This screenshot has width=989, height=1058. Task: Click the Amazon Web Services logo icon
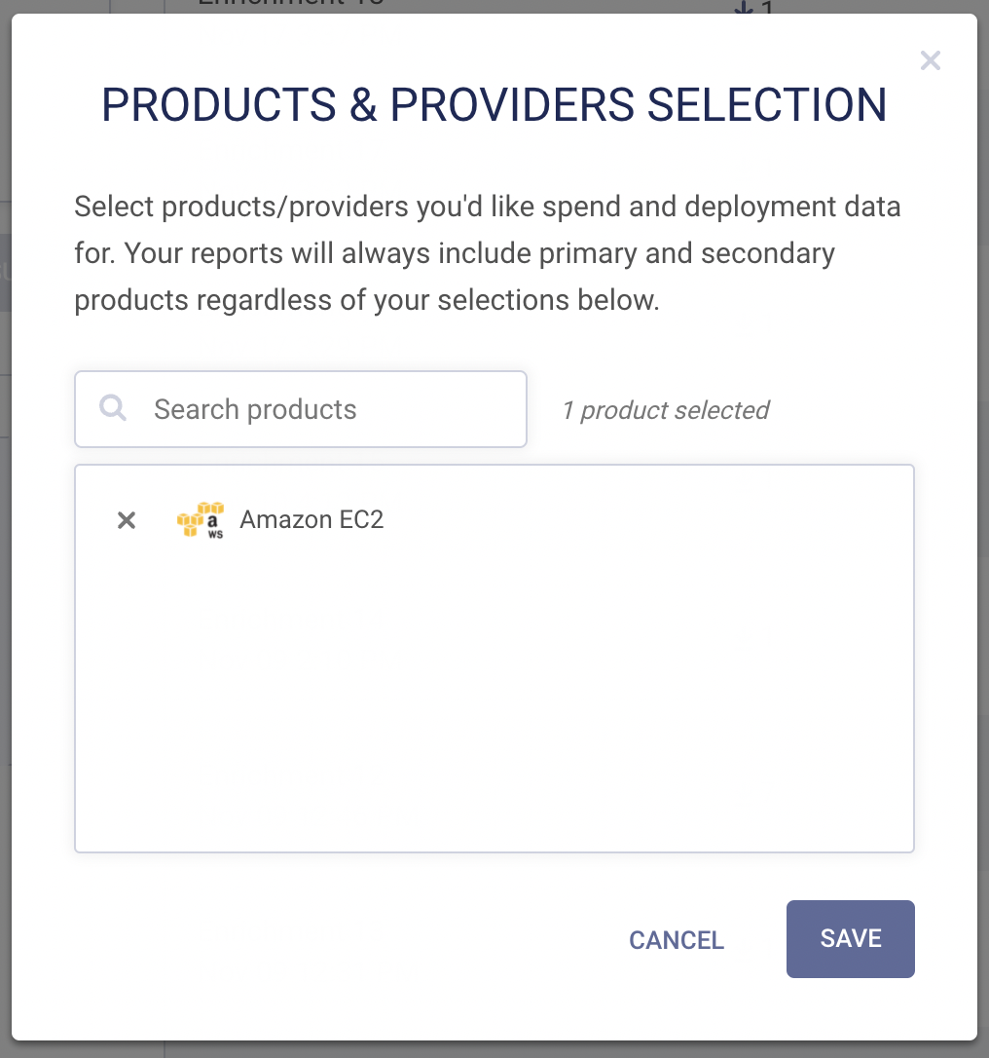(x=201, y=520)
